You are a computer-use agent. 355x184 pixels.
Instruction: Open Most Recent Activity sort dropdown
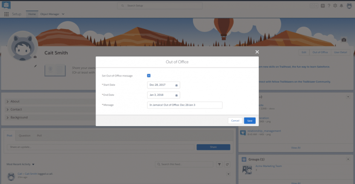(x=33, y=164)
